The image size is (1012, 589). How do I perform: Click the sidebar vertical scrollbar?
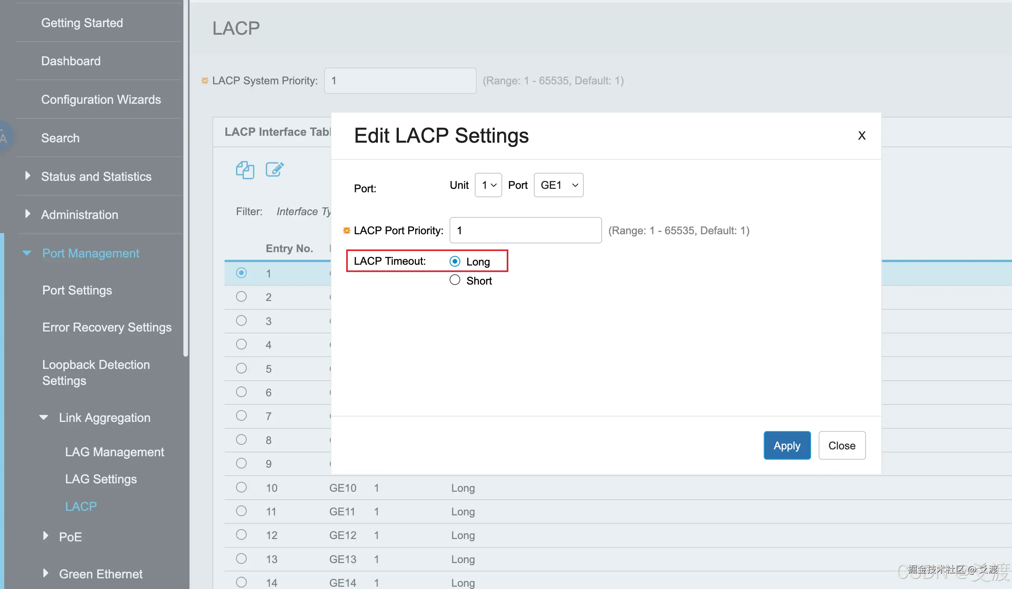coord(186,177)
